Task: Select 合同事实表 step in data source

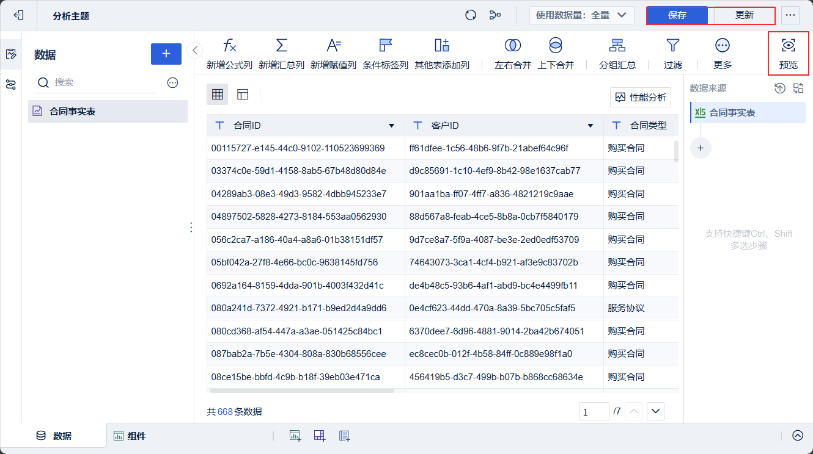Action: (748, 113)
